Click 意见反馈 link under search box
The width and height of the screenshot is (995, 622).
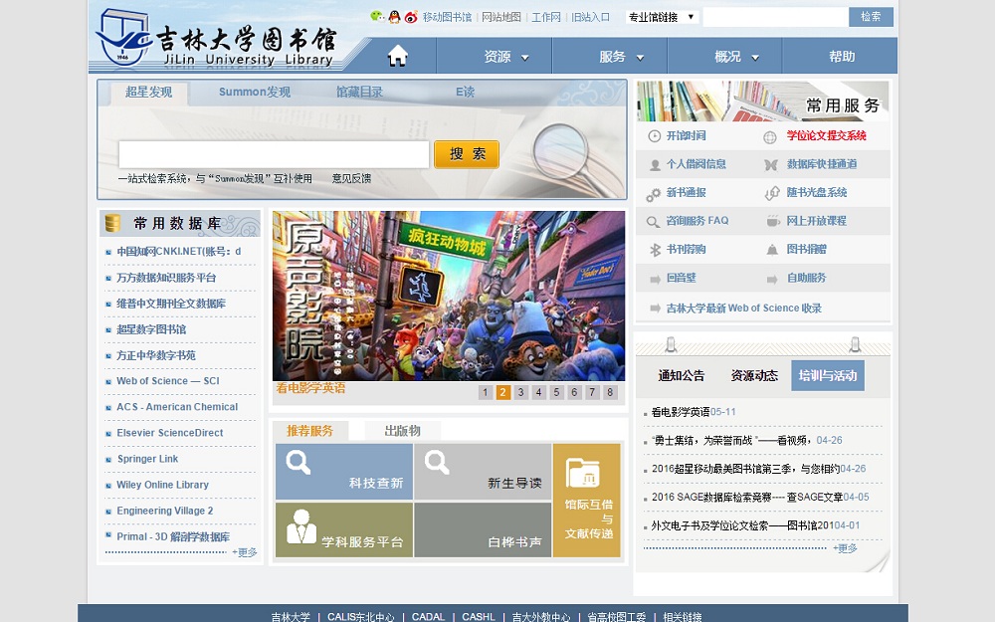click(x=351, y=178)
